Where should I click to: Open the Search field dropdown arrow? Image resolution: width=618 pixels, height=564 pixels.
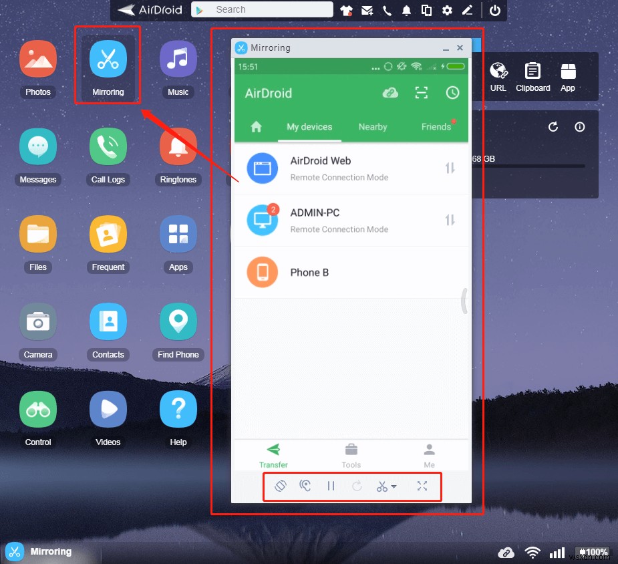pos(198,9)
